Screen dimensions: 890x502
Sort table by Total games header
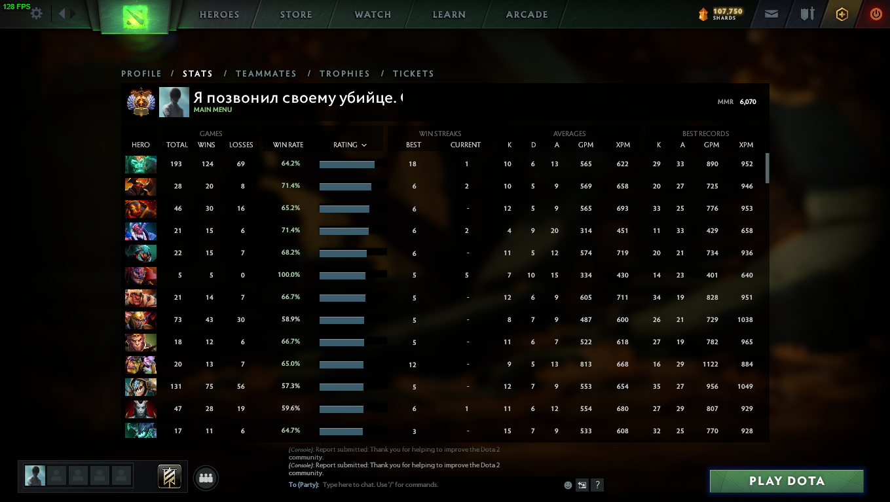click(177, 145)
